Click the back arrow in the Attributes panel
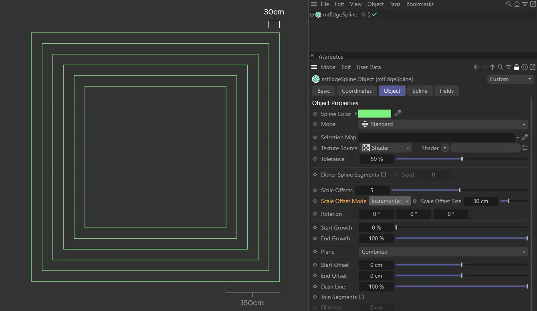The width and height of the screenshot is (537, 311). (x=476, y=67)
